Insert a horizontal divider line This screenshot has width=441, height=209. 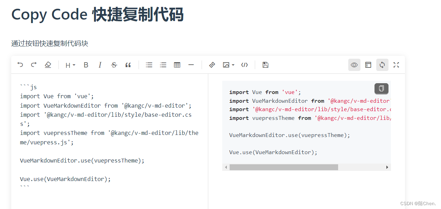(x=191, y=65)
